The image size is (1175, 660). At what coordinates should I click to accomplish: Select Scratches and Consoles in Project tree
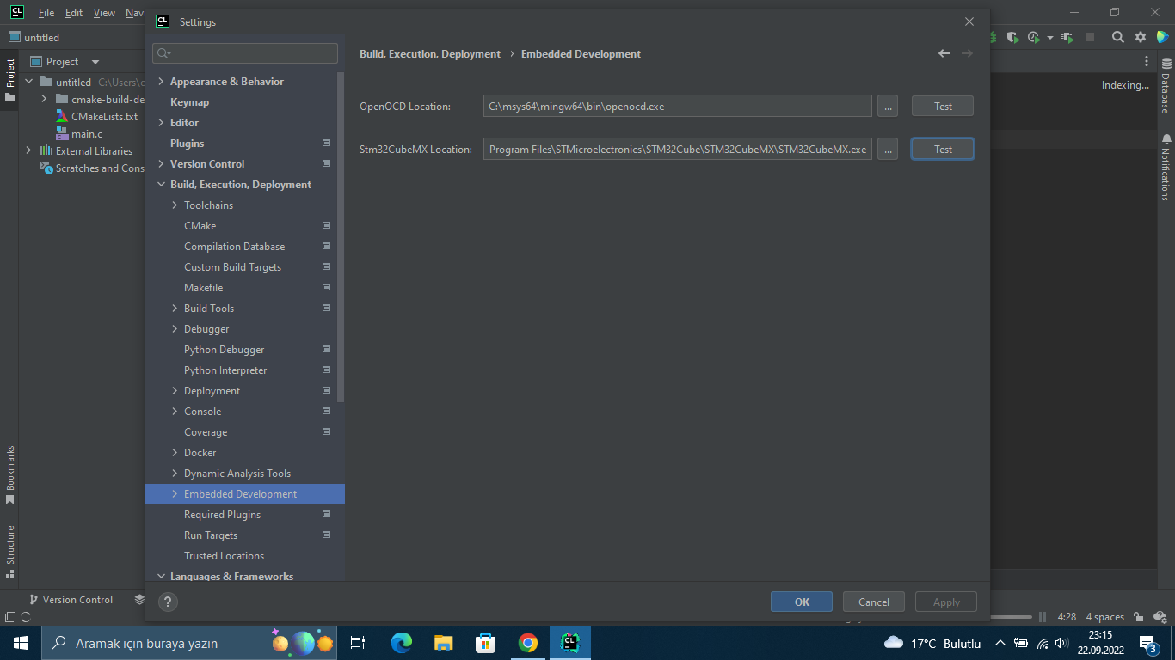click(x=93, y=168)
